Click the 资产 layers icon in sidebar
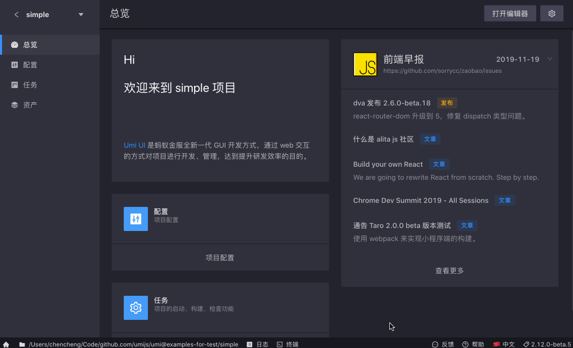Image resolution: width=573 pixels, height=348 pixels. (x=15, y=105)
